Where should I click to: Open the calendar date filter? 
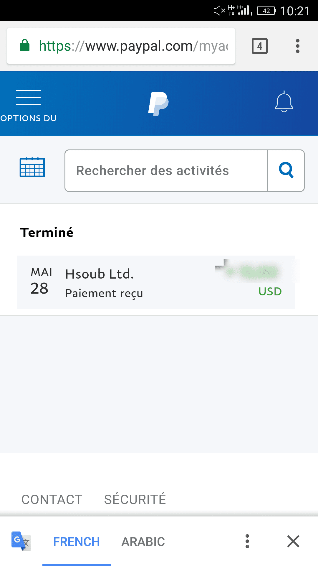tap(32, 167)
